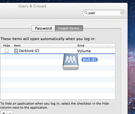The width and height of the screenshot is (135, 114).
Task: Click the empty column header right of Kind
Action: (112, 45)
